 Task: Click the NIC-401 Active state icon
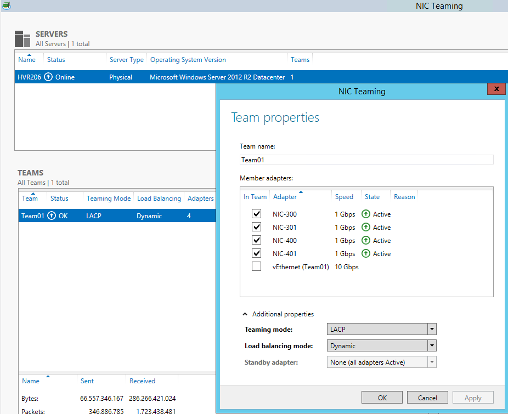tap(366, 254)
